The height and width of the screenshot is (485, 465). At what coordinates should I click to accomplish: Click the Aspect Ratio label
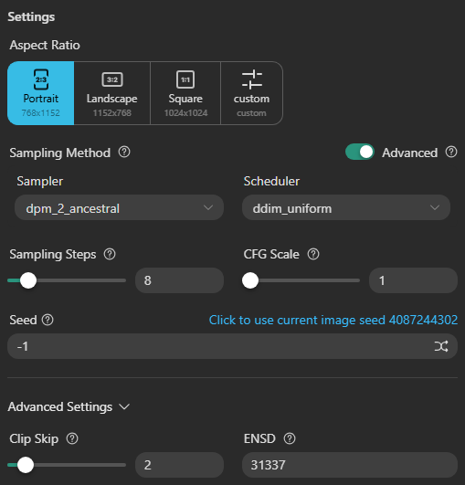point(45,45)
